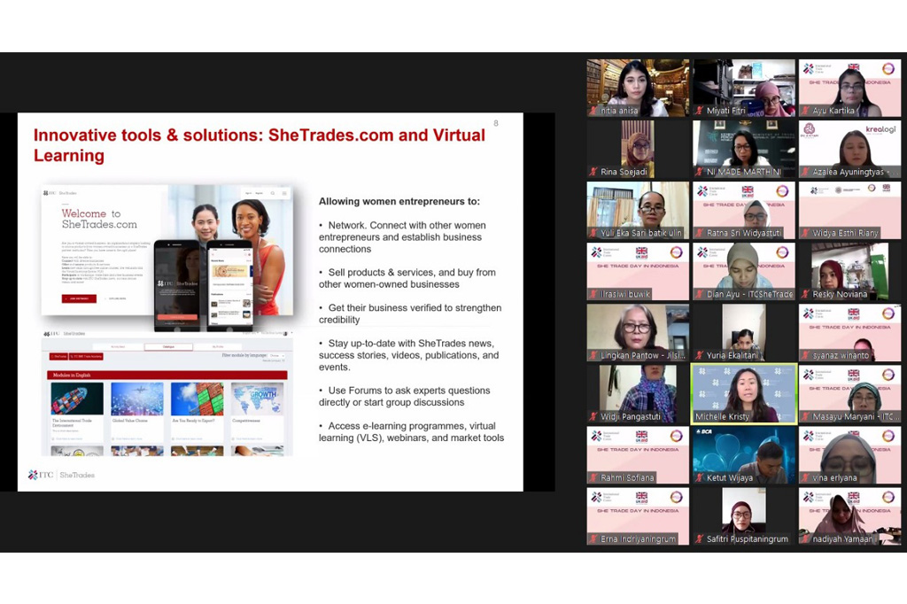Image resolution: width=907 pixels, height=604 pixels.
Task: Click muted mic icon beside Azalea Ayuningtyas
Action: pyautogui.click(x=806, y=172)
